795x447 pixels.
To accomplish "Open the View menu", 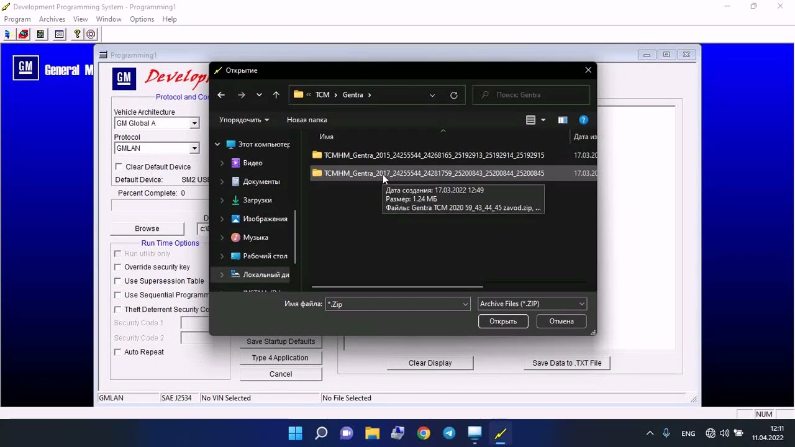I will (x=81, y=19).
